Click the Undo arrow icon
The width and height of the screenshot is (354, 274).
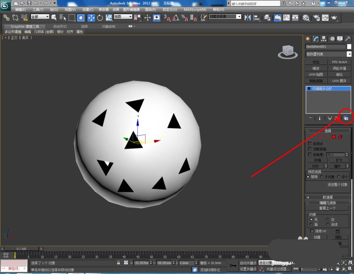click(36, 3)
